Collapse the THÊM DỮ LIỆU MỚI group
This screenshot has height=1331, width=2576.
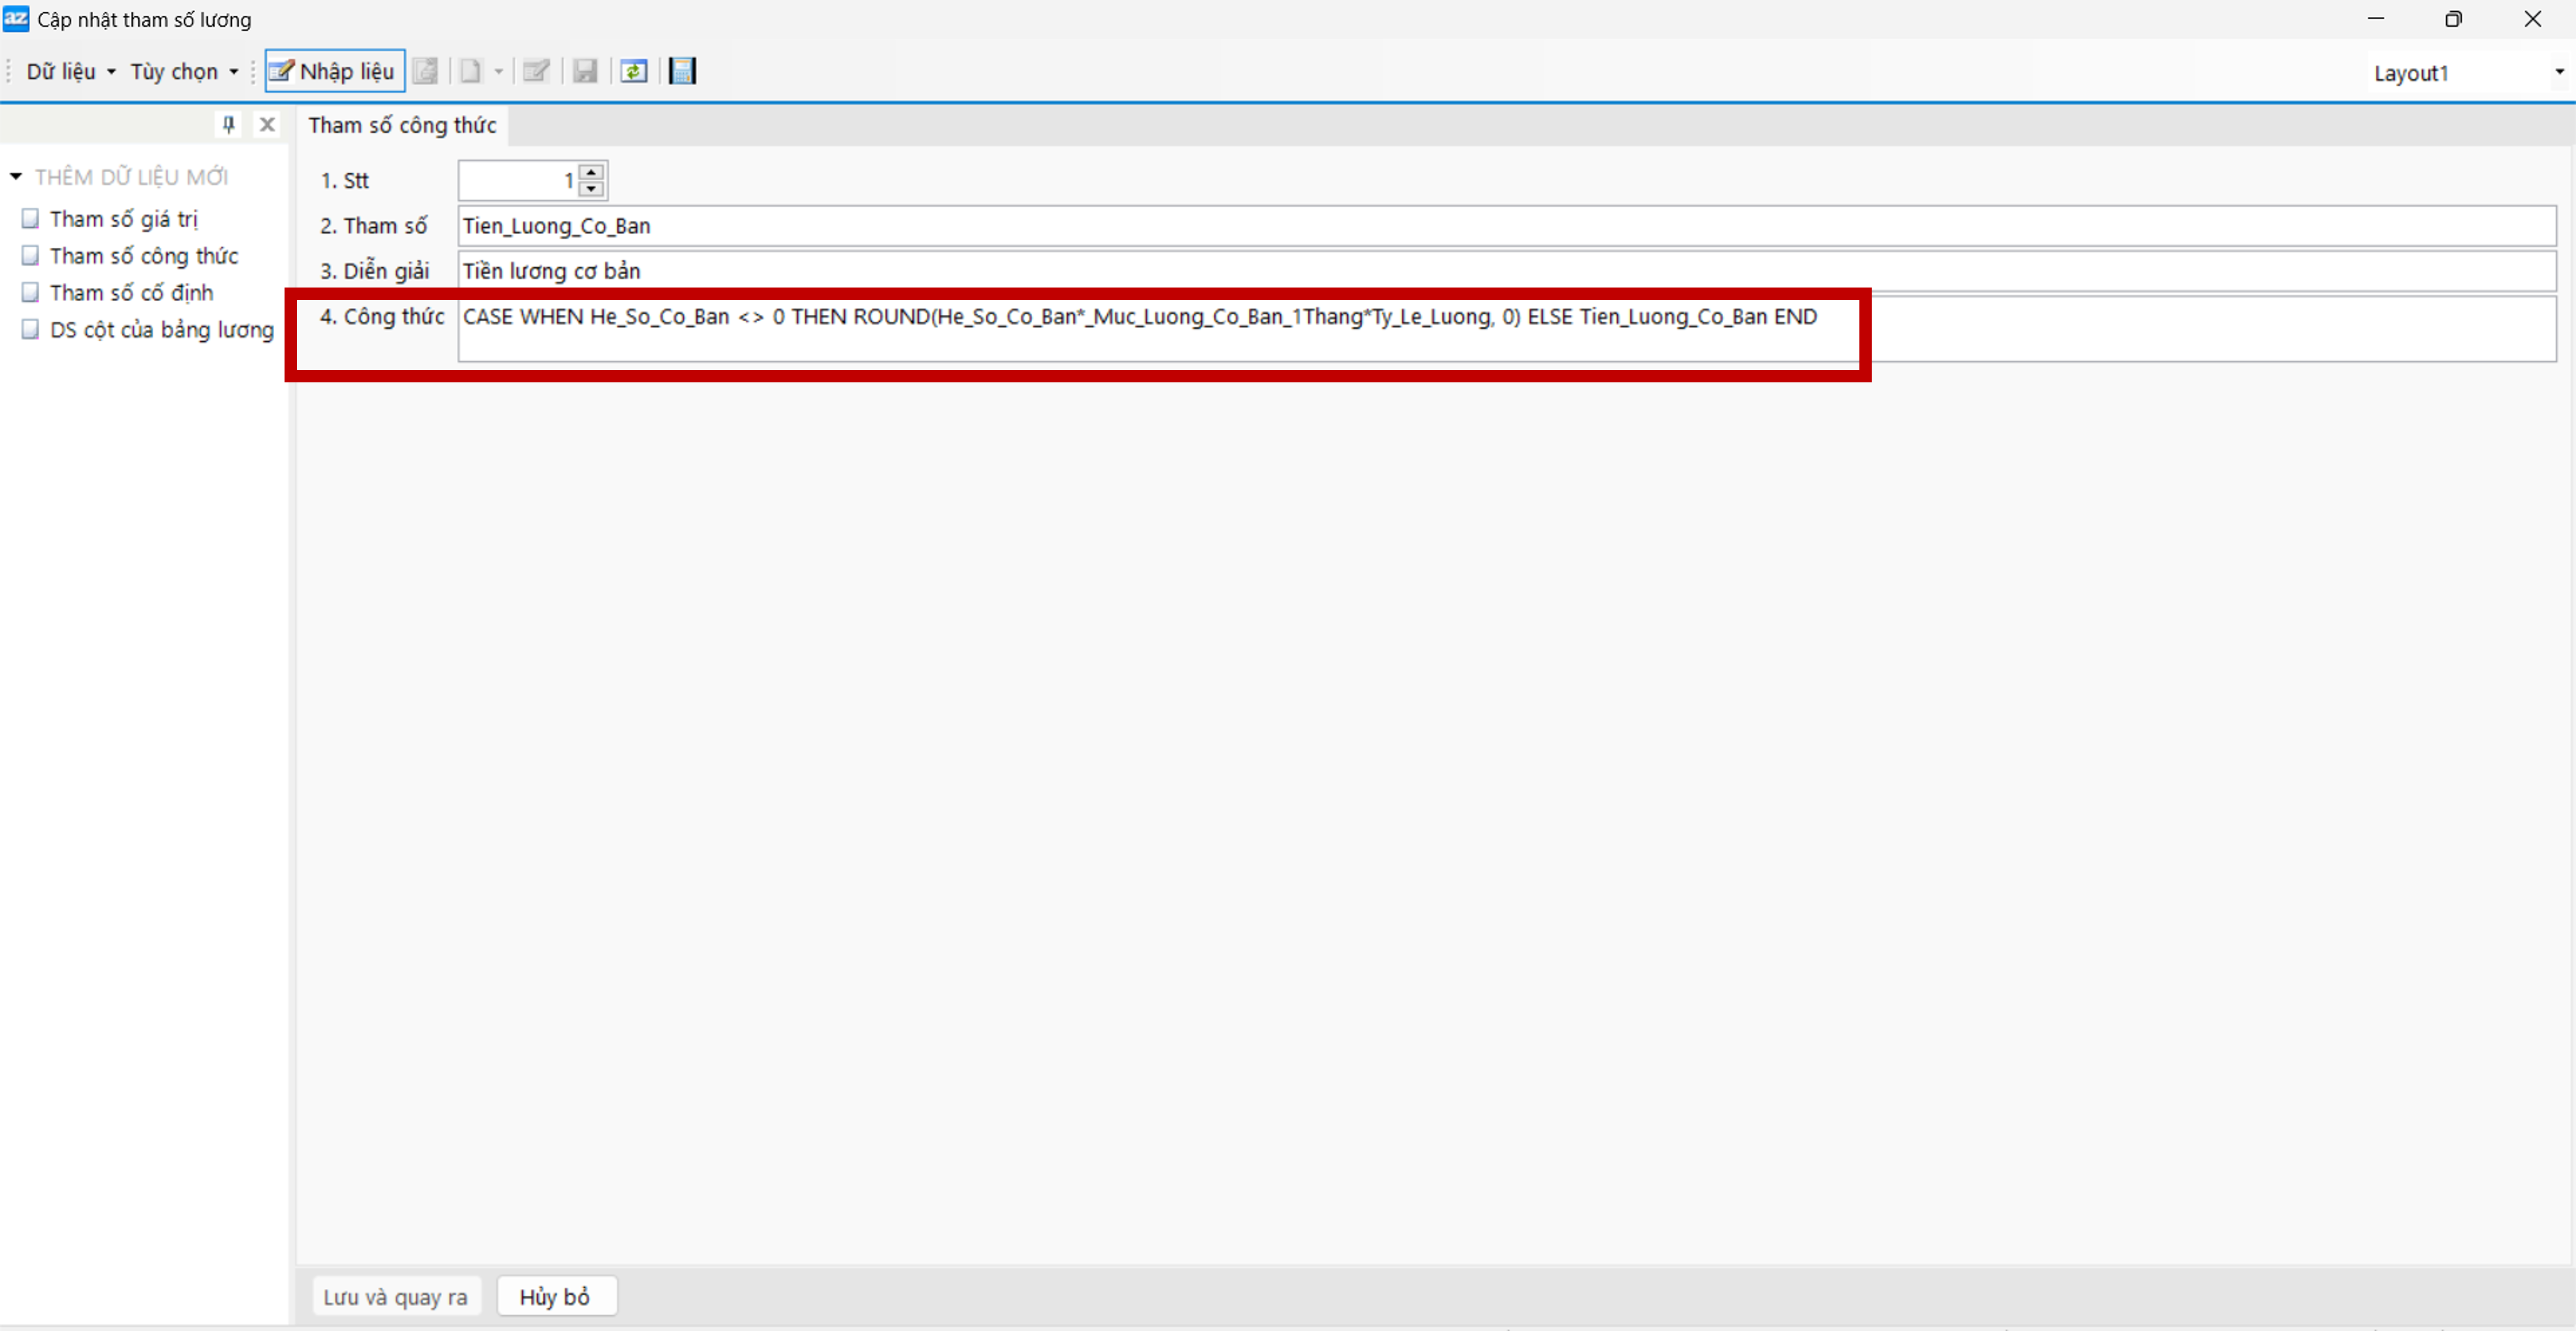point(16,176)
